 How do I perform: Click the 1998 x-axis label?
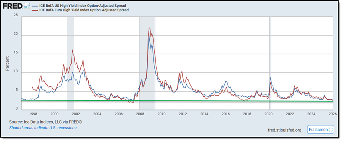click(x=33, y=114)
